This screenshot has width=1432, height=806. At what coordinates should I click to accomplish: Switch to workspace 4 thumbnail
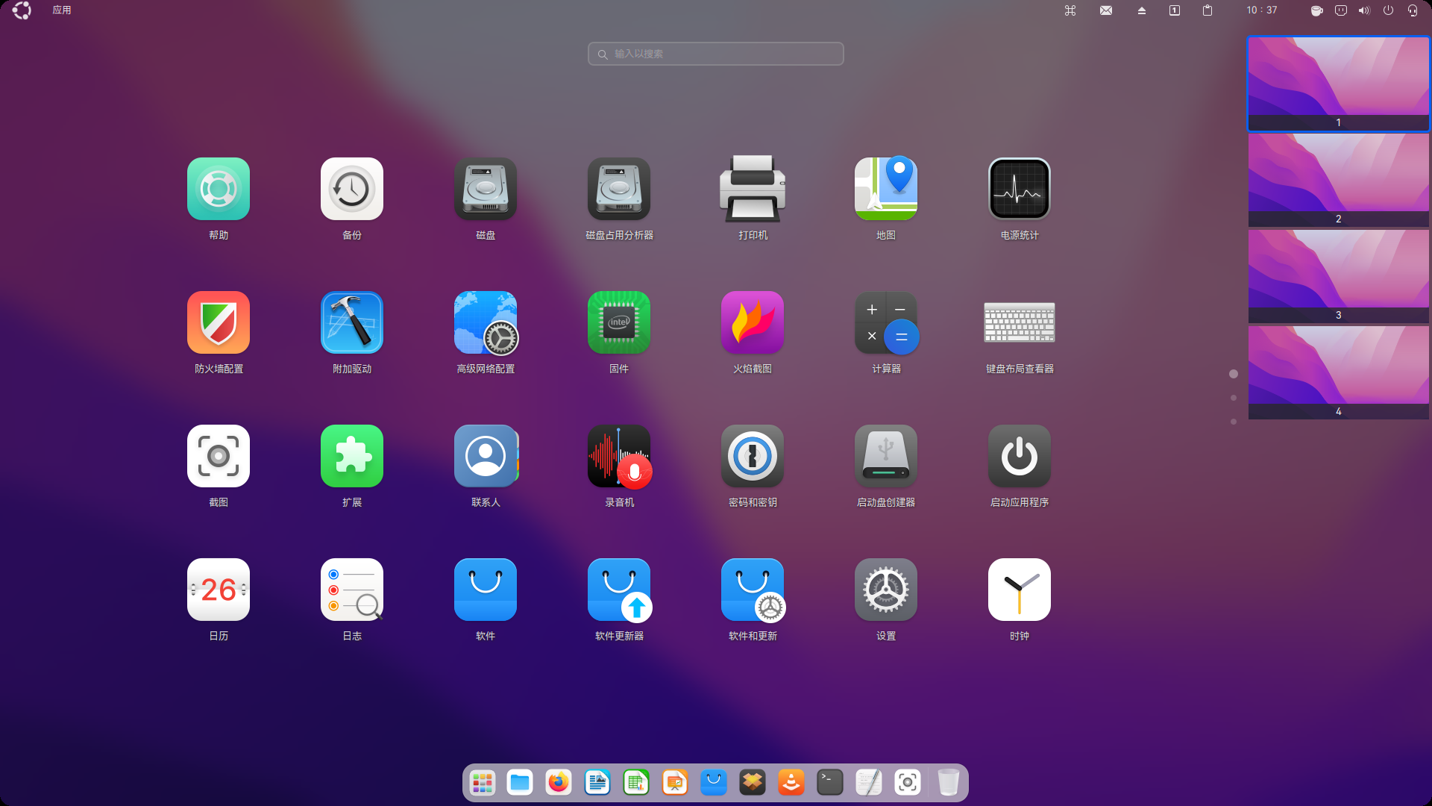click(x=1339, y=372)
